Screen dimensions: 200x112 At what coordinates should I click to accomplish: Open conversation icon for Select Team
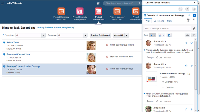click(4, 43)
